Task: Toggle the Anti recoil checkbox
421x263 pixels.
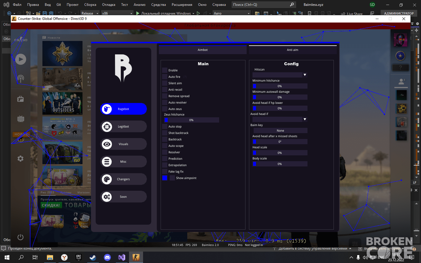Action: tap(165, 90)
